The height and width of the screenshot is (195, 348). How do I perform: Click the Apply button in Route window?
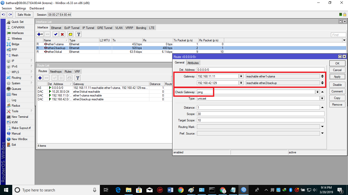point(337,77)
